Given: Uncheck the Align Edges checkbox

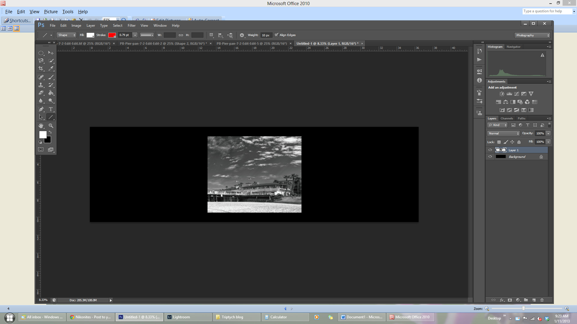Looking at the screenshot, I should click(x=276, y=35).
